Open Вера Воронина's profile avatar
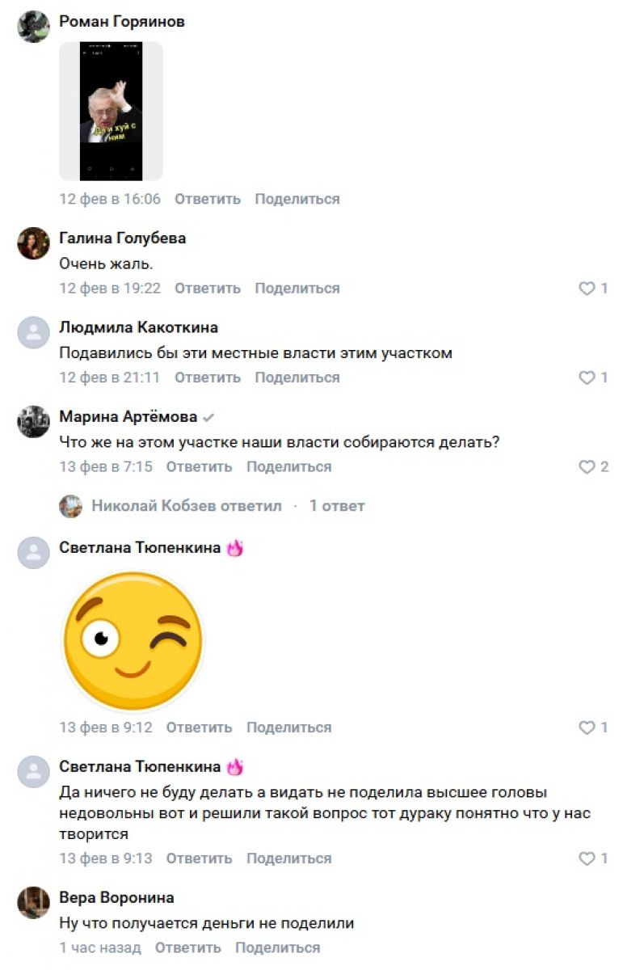This screenshot has height=970, width=623. [x=34, y=903]
